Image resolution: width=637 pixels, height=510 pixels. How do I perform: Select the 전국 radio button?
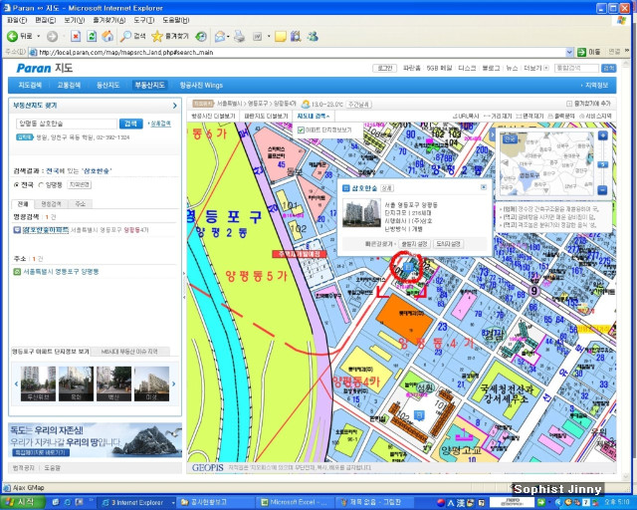pos(17,185)
